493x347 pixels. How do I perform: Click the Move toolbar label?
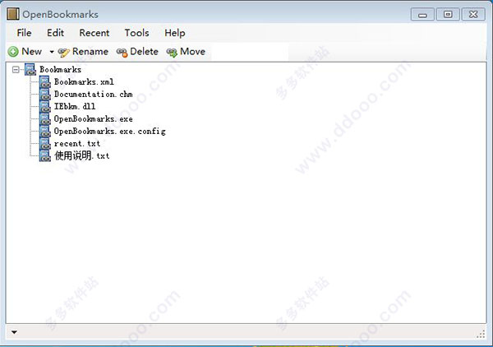pyautogui.click(x=192, y=52)
